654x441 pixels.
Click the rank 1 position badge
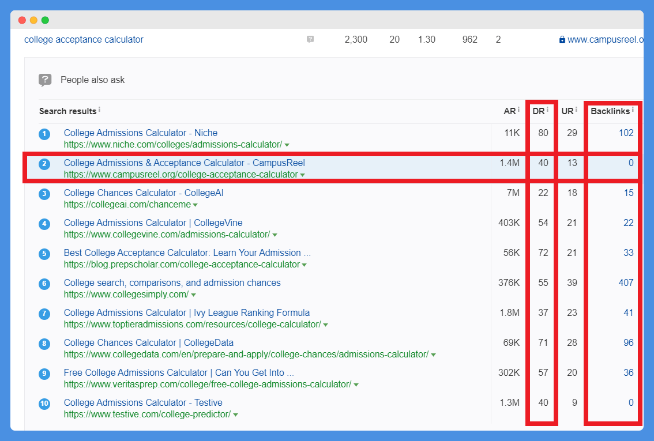pyautogui.click(x=44, y=134)
